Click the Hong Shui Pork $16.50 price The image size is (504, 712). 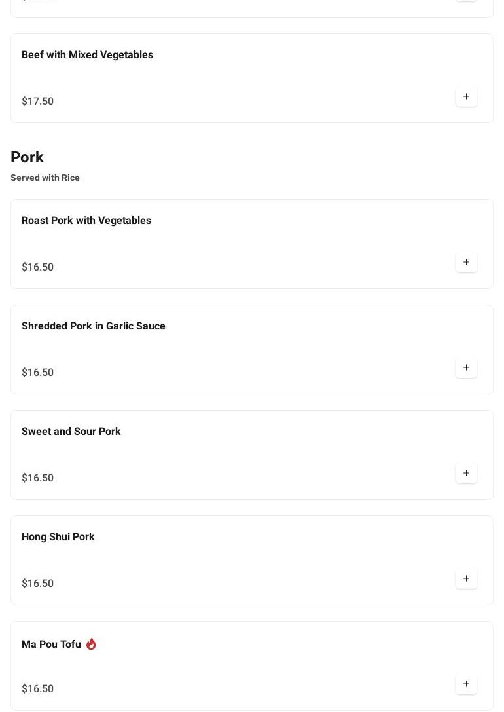[x=37, y=584]
